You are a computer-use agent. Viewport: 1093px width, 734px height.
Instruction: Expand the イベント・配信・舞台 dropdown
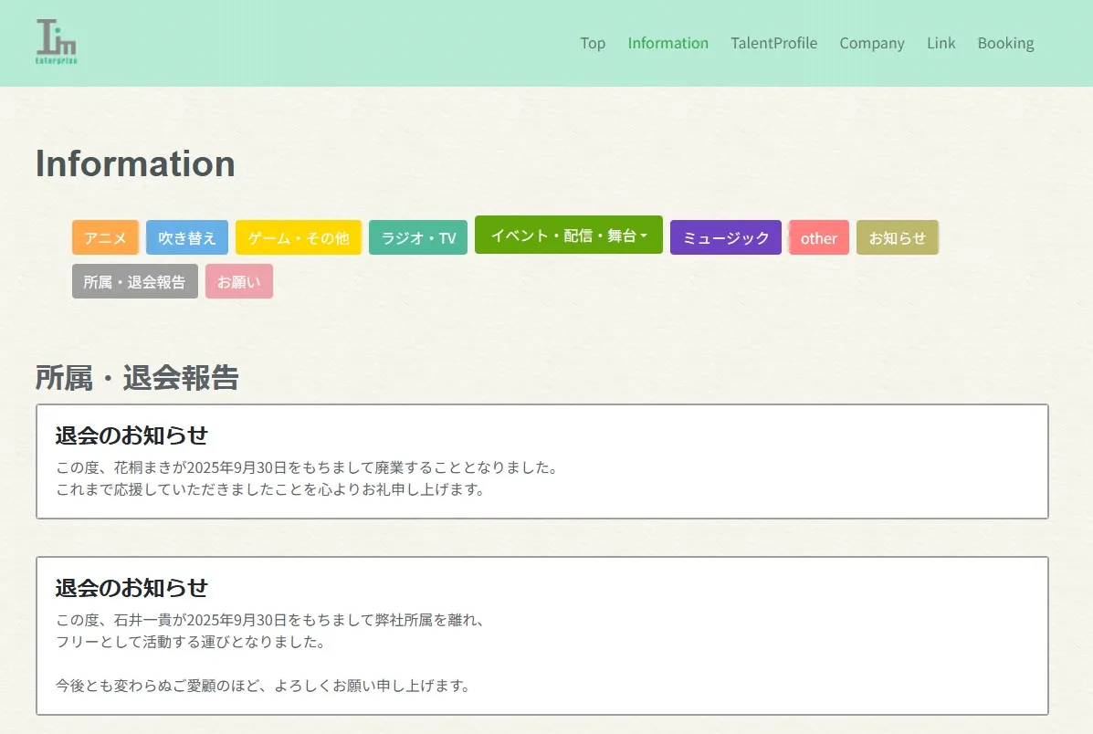coord(568,235)
